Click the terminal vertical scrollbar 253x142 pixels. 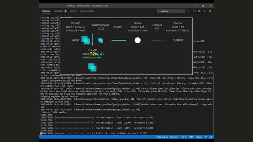[213, 103]
